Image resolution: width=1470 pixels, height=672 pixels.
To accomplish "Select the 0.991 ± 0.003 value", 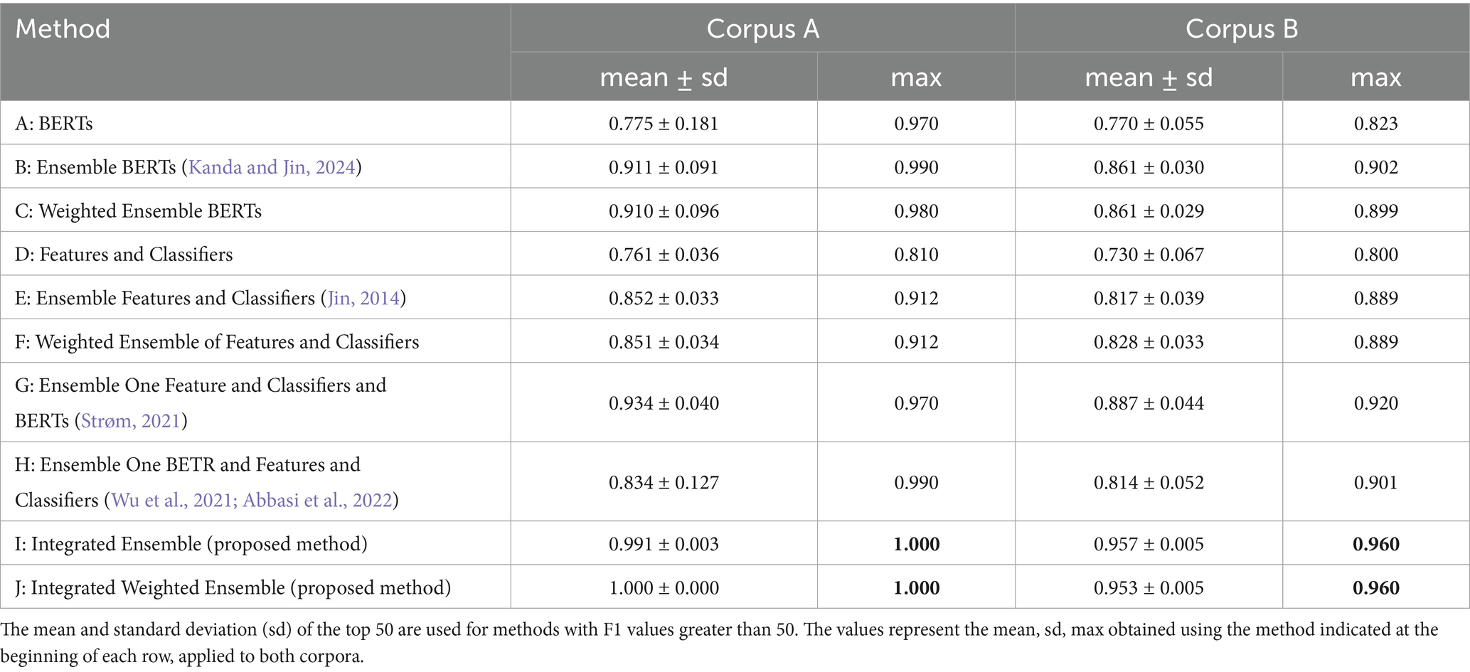I will pos(664,544).
